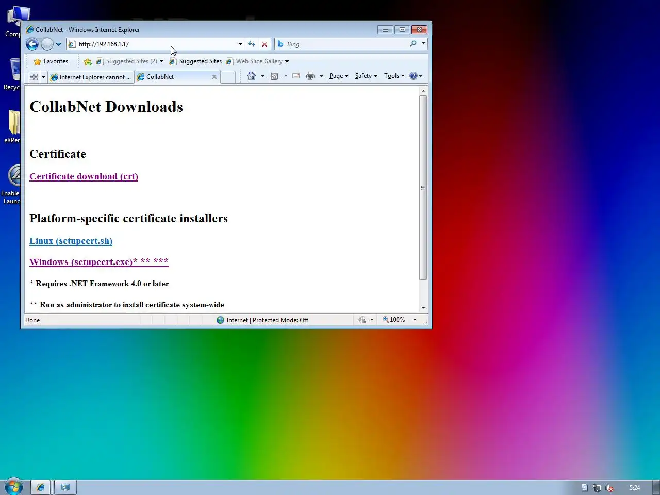The height and width of the screenshot is (495, 660).
Task: Click the Add to Favorites Bar icon
Action: (88, 61)
